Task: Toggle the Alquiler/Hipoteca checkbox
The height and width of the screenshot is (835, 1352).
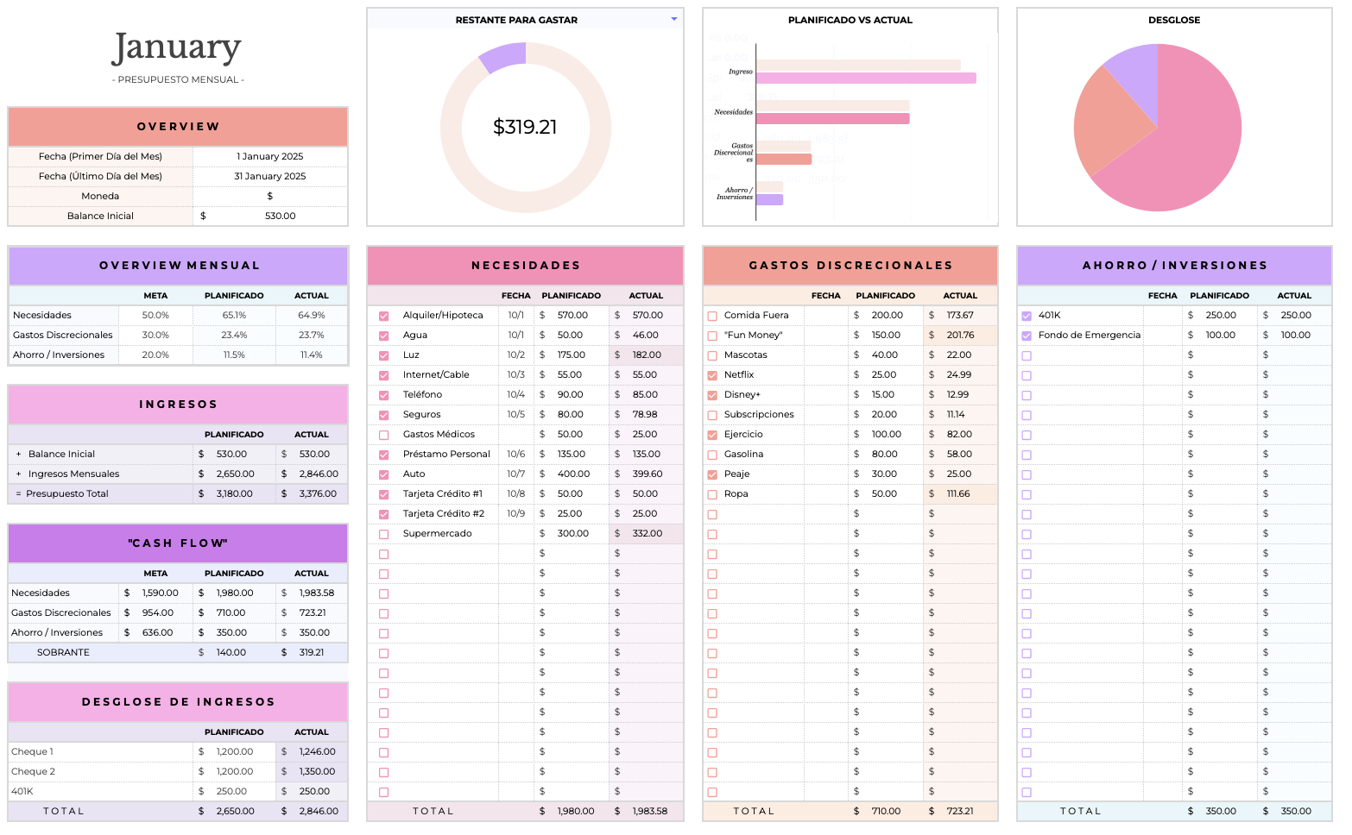Action: [384, 316]
